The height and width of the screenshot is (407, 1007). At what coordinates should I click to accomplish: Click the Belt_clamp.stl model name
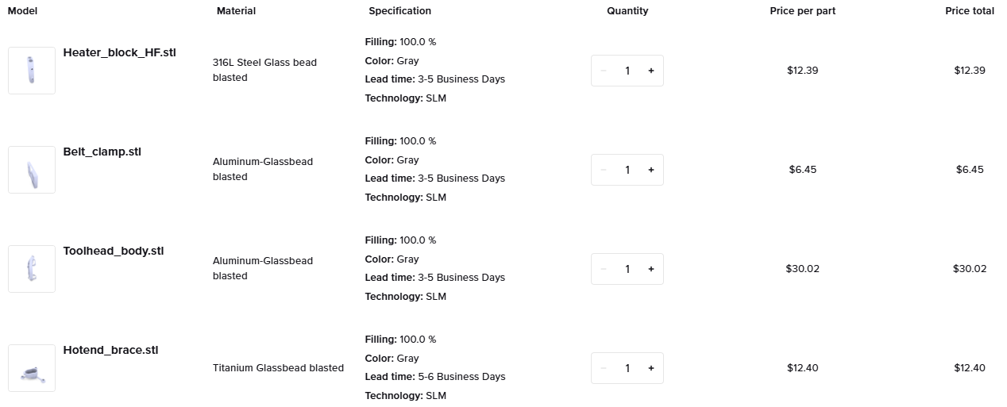point(102,152)
